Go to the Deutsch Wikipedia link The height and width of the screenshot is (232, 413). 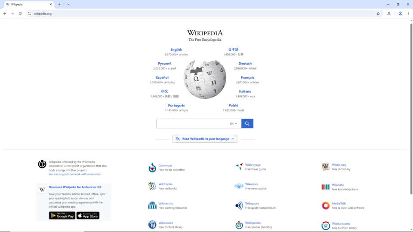click(245, 64)
